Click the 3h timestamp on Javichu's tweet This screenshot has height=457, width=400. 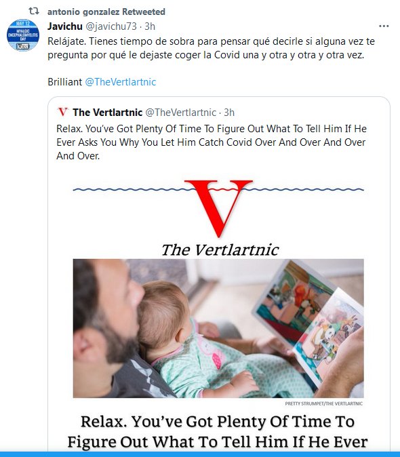150,26
